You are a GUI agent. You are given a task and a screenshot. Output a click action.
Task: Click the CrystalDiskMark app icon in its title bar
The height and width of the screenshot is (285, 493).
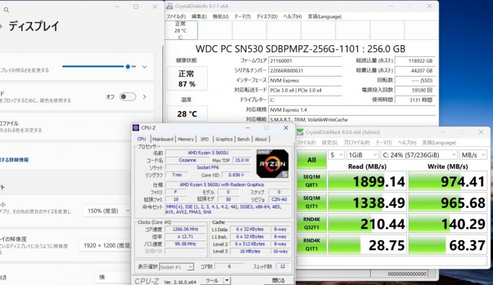[x=300, y=132]
